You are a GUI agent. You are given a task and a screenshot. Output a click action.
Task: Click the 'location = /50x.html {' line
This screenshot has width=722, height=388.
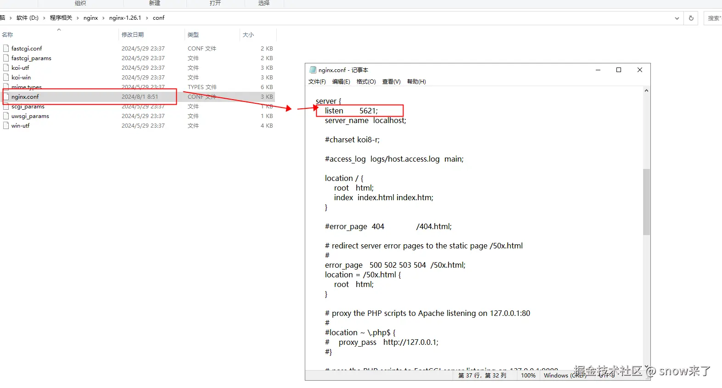363,275
